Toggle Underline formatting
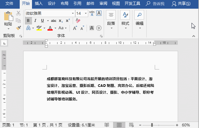 pos(43,21)
